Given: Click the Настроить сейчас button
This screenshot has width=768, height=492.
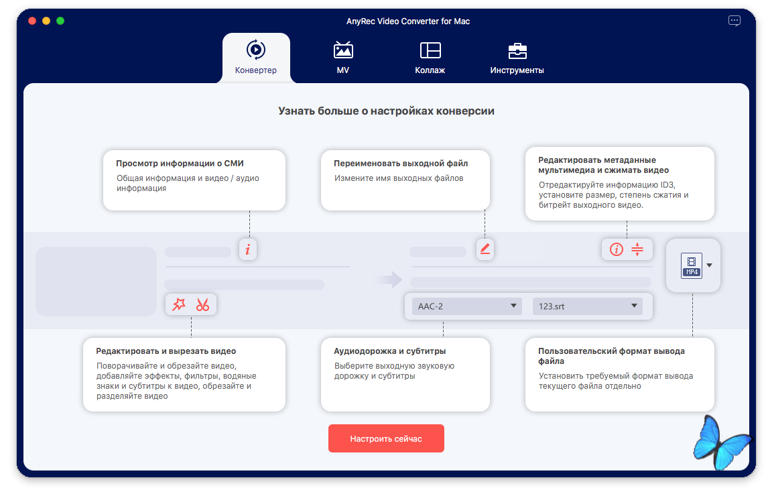Looking at the screenshot, I should [x=386, y=438].
